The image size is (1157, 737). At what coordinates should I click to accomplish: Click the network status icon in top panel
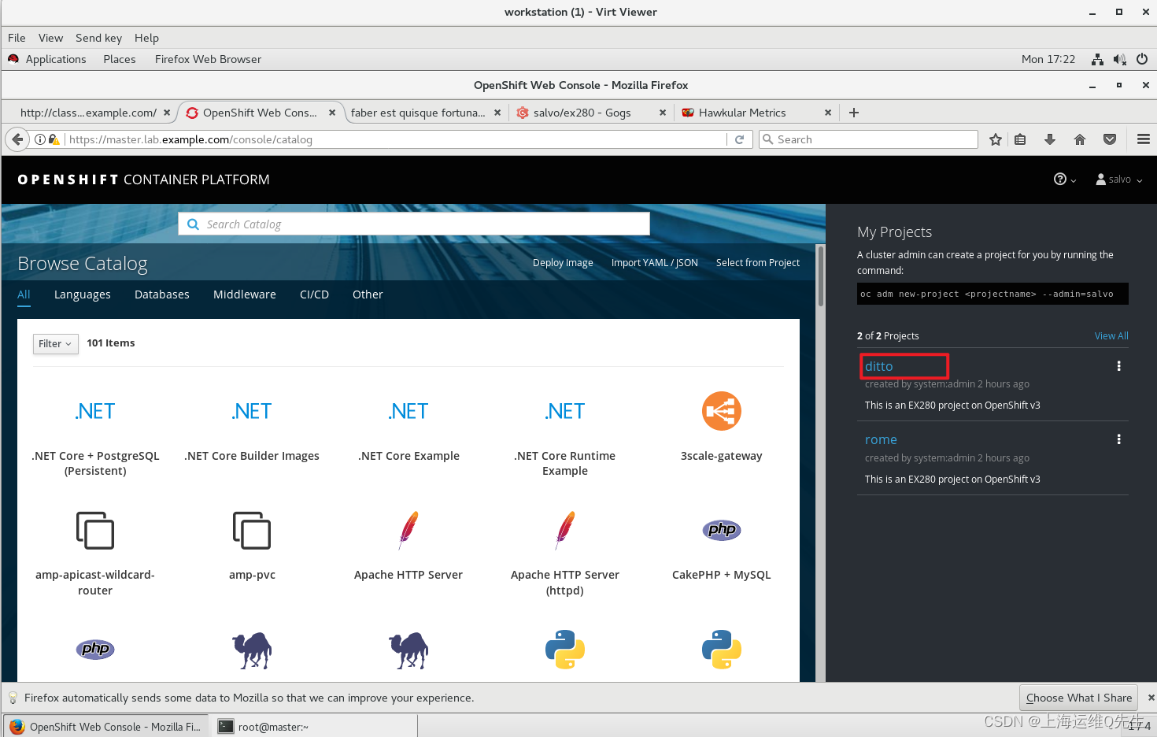click(x=1097, y=59)
